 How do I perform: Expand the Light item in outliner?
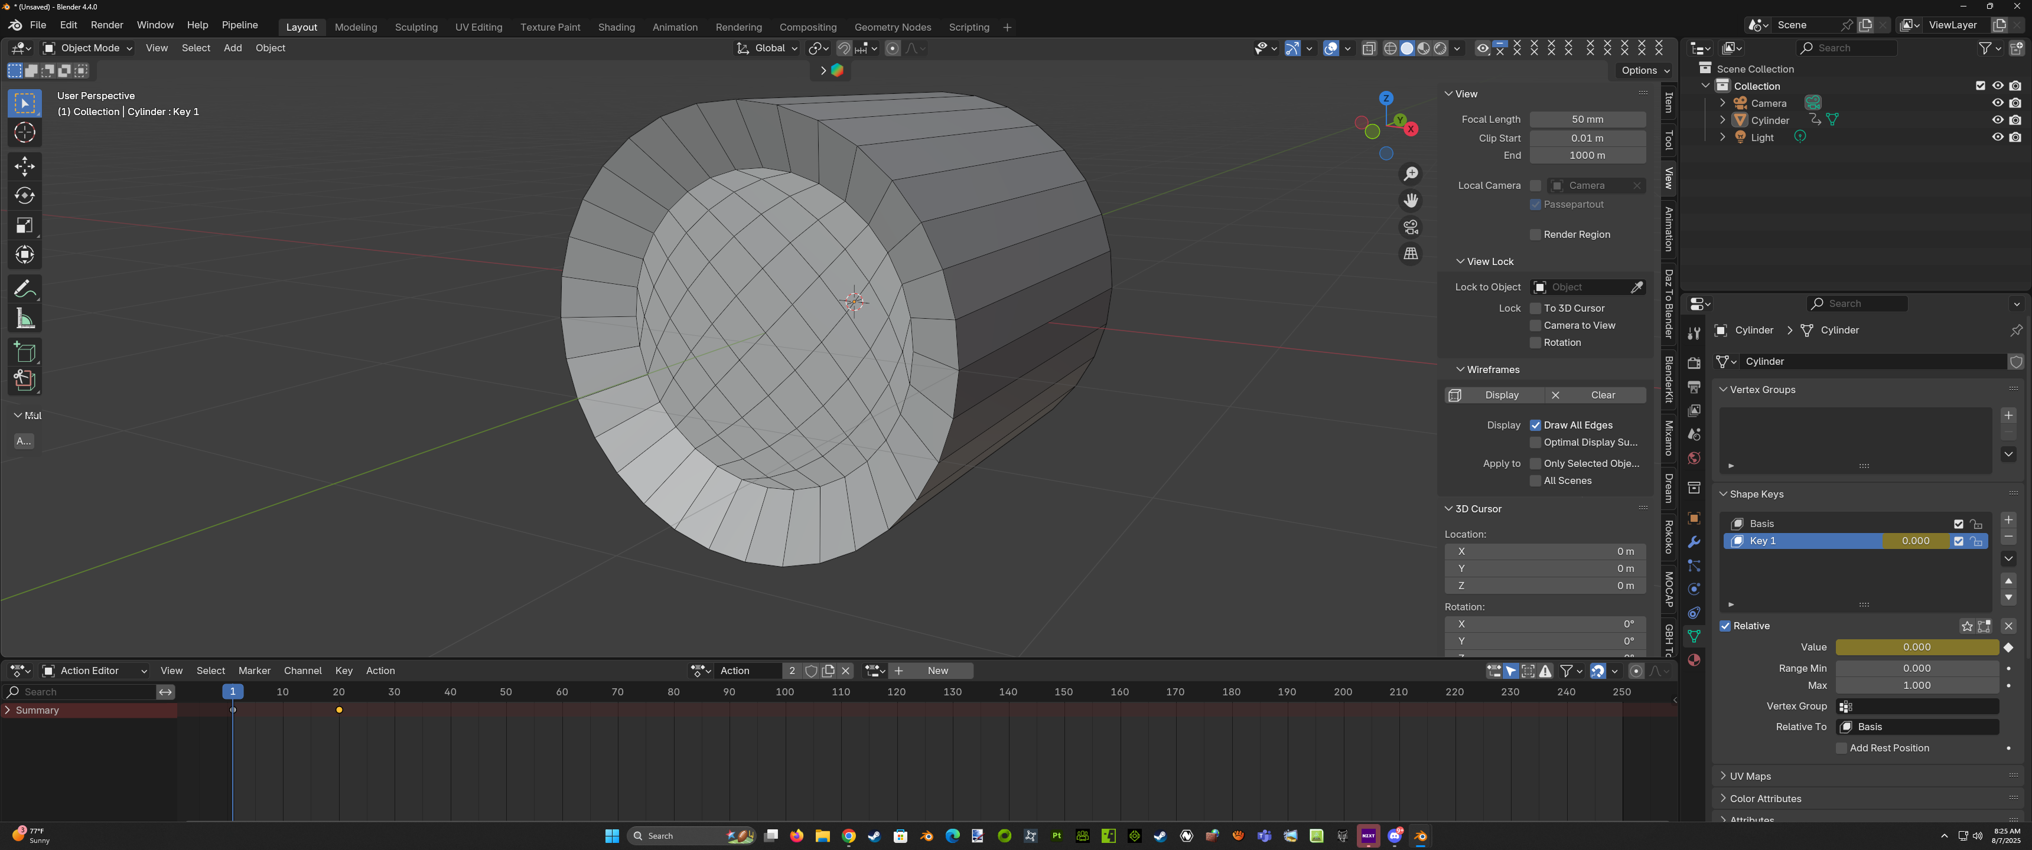tap(1722, 137)
